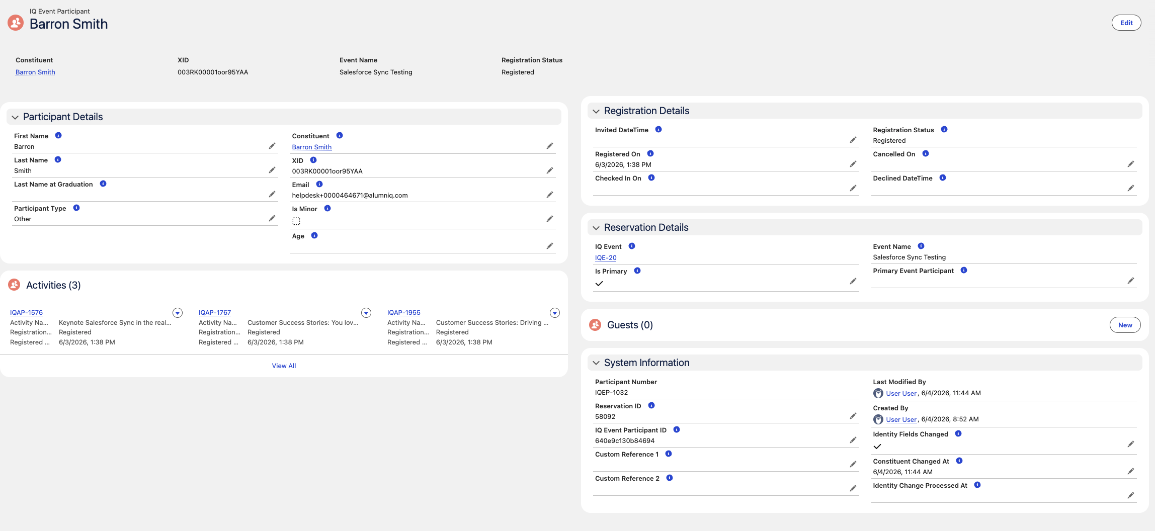This screenshot has width=1155, height=531.
Task: Collapse the System Information section
Action: [596, 363]
